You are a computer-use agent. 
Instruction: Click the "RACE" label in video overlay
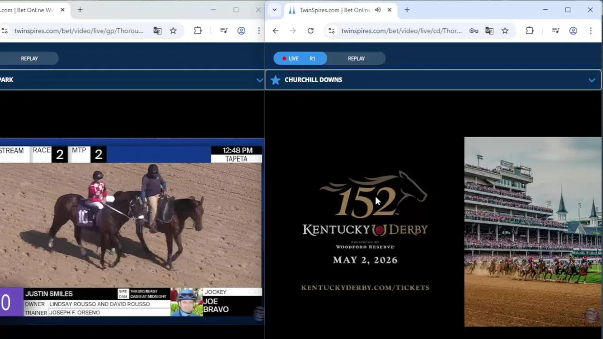42,150
